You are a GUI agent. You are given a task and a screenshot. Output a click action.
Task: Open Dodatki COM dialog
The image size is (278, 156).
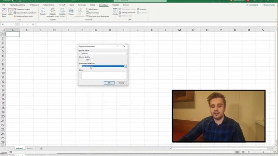[63, 13]
